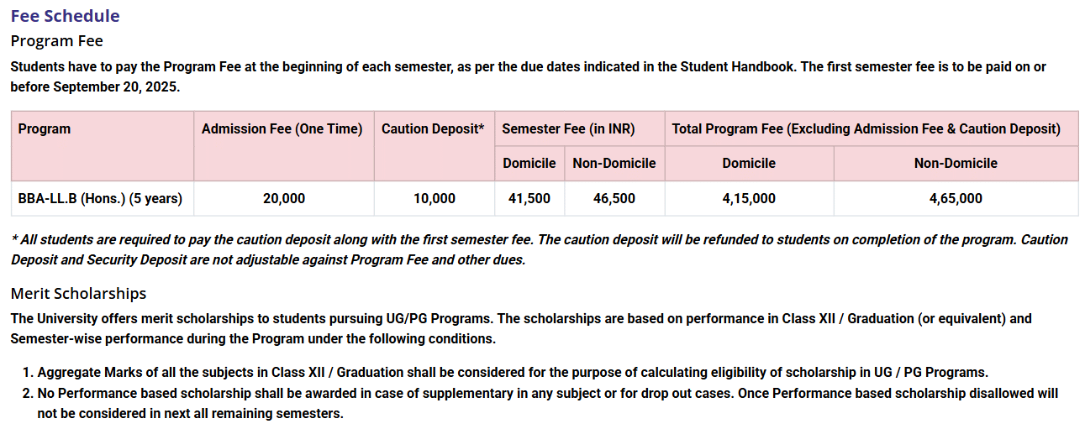Click the Fee Schedule heading
This screenshot has width=1085, height=429.
pos(65,16)
